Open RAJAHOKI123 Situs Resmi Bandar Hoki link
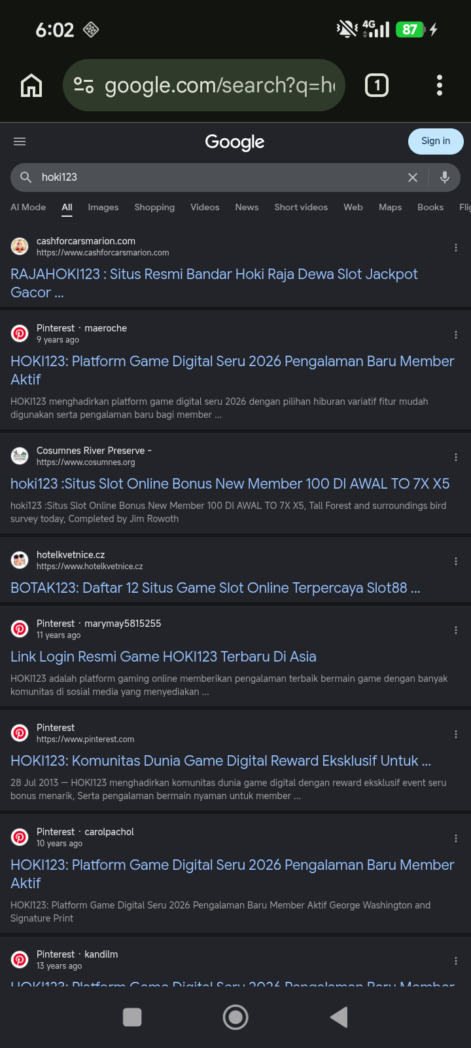 point(214,283)
